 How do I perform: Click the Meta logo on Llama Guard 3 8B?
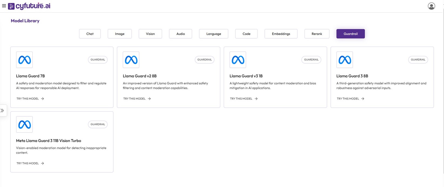click(344, 60)
